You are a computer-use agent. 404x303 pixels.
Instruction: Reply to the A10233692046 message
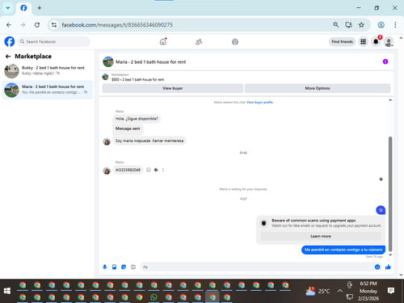pos(156,170)
